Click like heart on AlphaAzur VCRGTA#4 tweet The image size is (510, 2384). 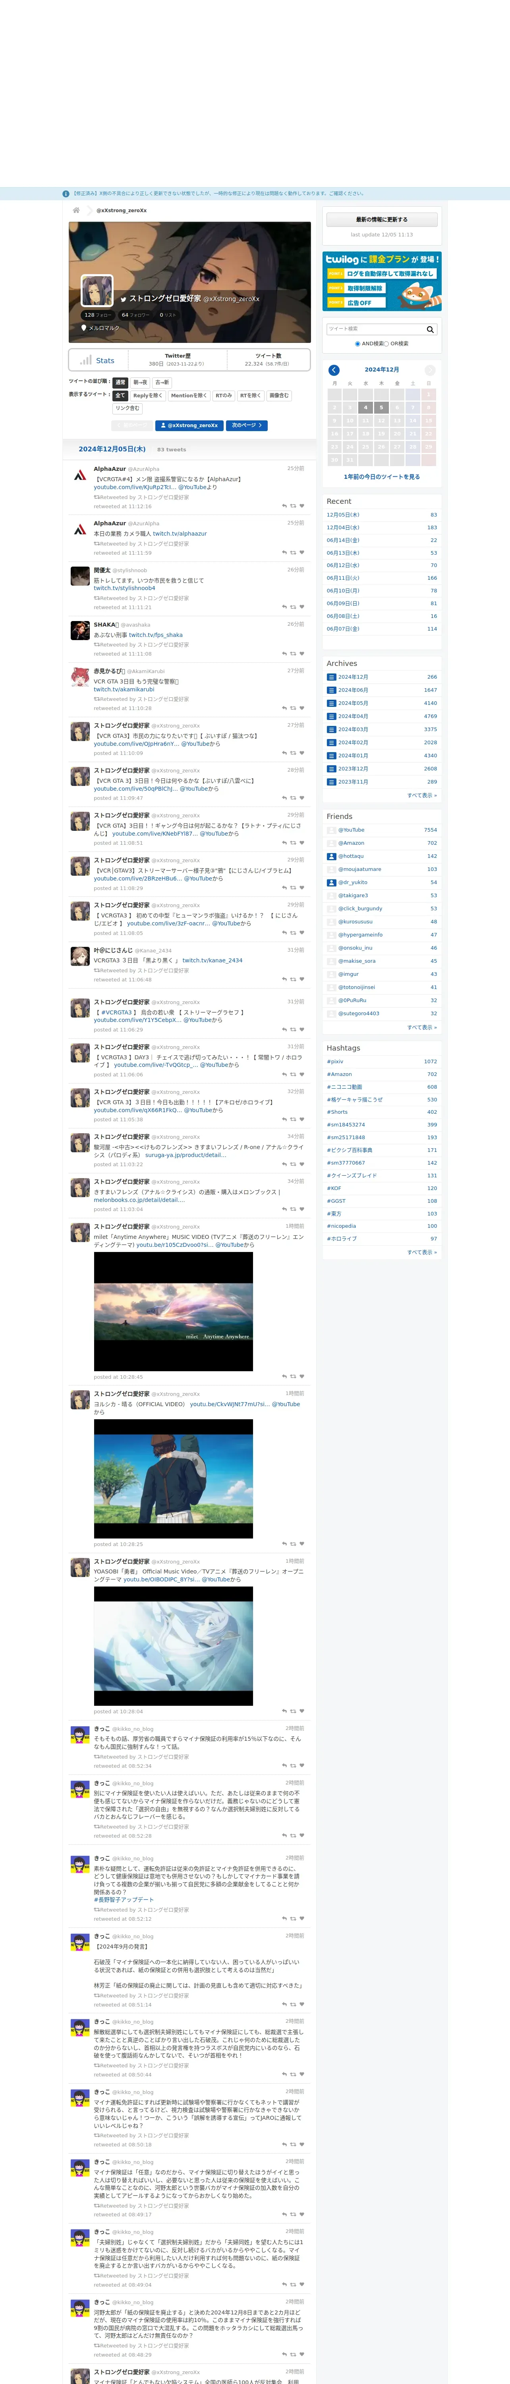[302, 506]
